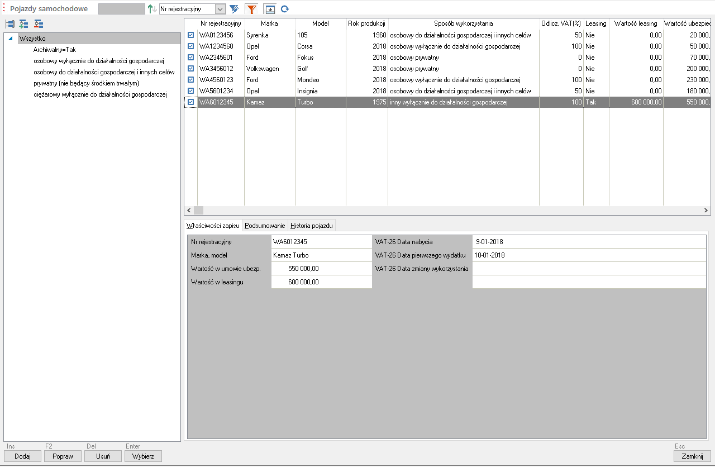This screenshot has width=715, height=467.
Task: Click the filter edit icon with pencil
Action: point(234,9)
